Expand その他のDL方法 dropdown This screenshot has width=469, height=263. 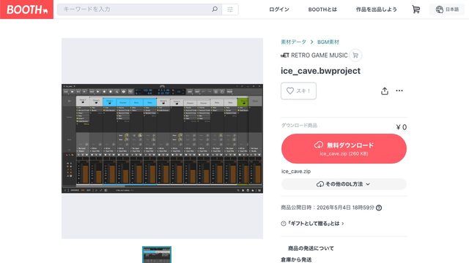point(344,184)
